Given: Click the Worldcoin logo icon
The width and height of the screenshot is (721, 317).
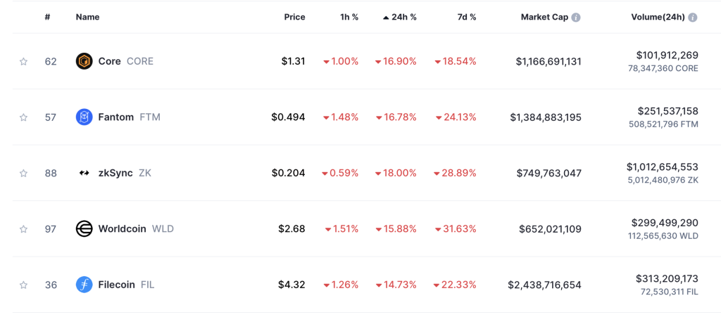Looking at the screenshot, I should (x=84, y=229).
